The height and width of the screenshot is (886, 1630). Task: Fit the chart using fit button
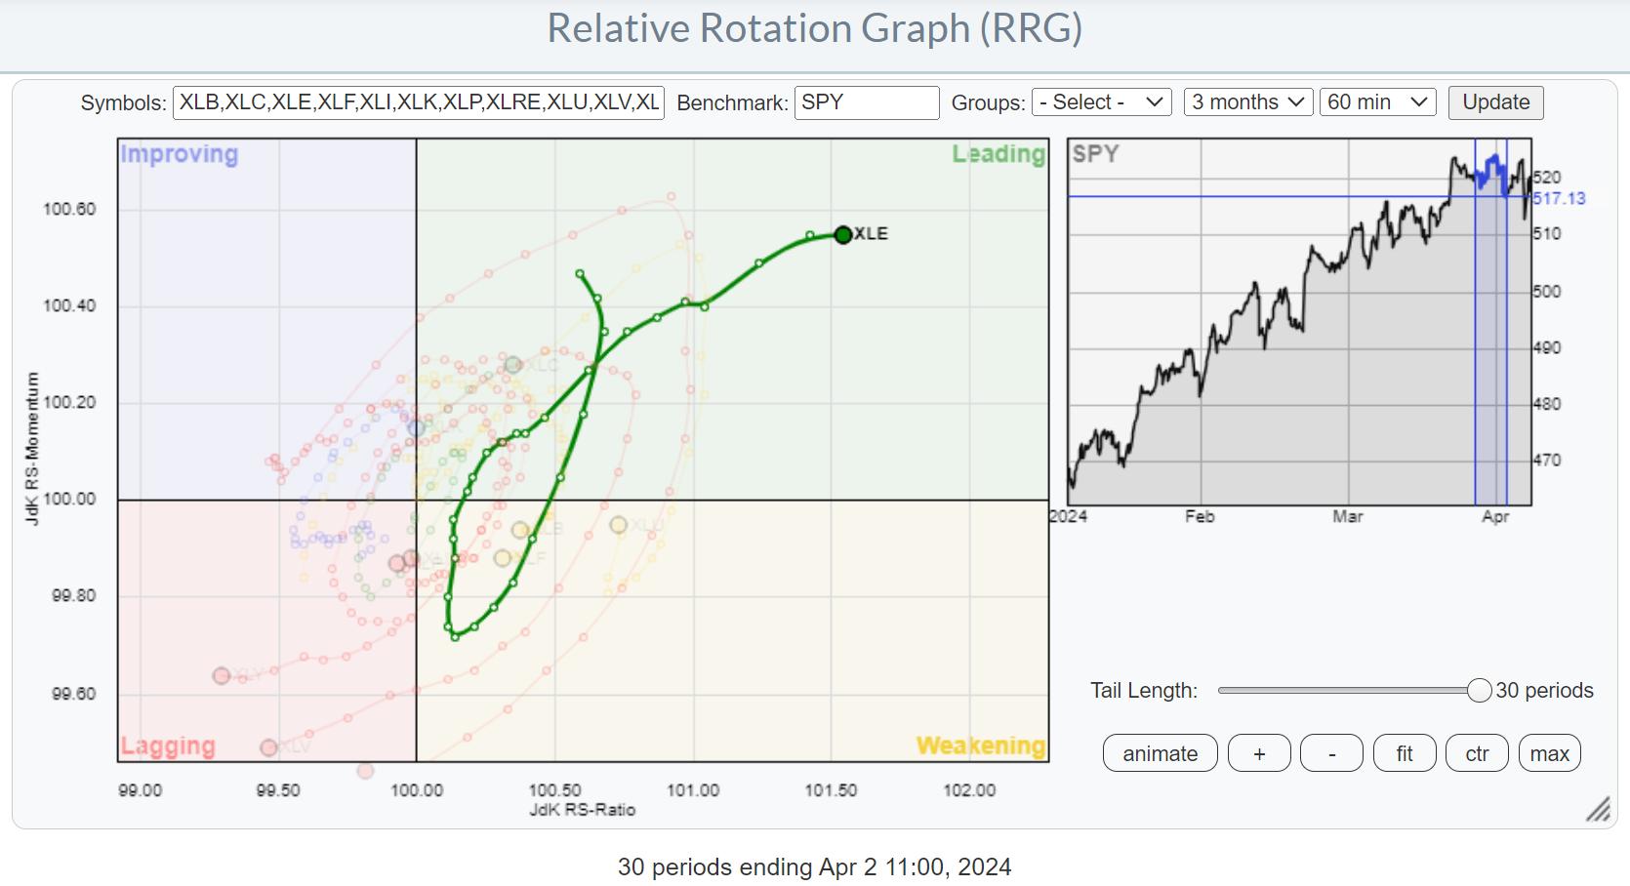click(1404, 753)
